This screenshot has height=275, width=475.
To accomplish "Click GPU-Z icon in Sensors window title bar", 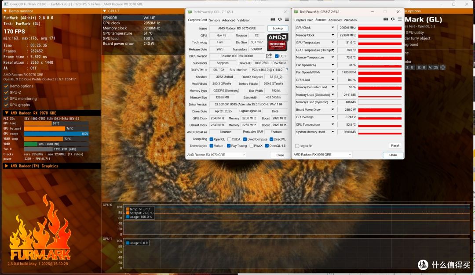I will [296, 11].
